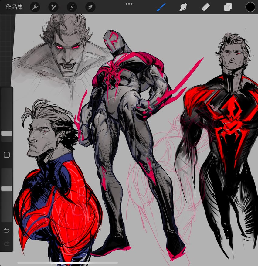The width and height of the screenshot is (258, 266).
Task: Tap the three-dot menu at top center
Action: tap(129, 4)
